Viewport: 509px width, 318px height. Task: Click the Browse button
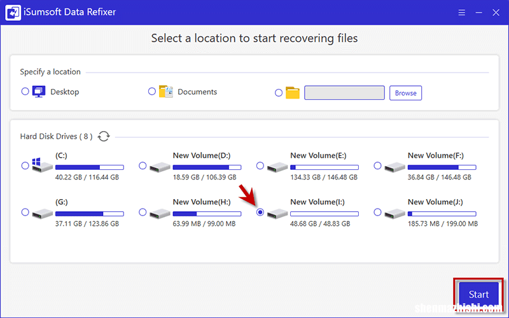pos(405,93)
